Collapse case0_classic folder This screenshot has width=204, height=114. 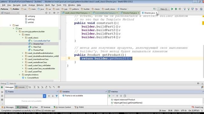click(x=23, y=38)
